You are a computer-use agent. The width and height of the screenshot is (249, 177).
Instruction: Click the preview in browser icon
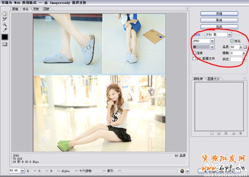coord(183,171)
